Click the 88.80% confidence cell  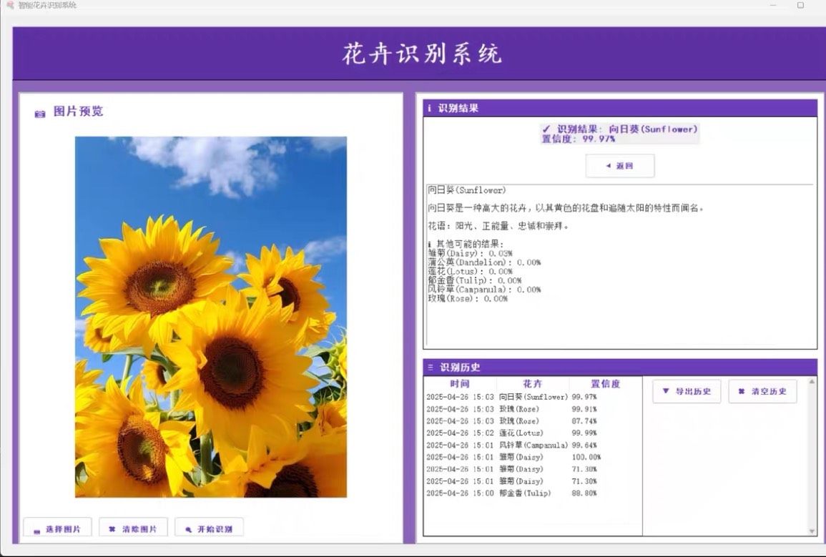click(x=584, y=493)
